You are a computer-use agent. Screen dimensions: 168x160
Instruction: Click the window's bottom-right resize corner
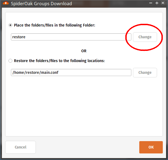click(167, 159)
